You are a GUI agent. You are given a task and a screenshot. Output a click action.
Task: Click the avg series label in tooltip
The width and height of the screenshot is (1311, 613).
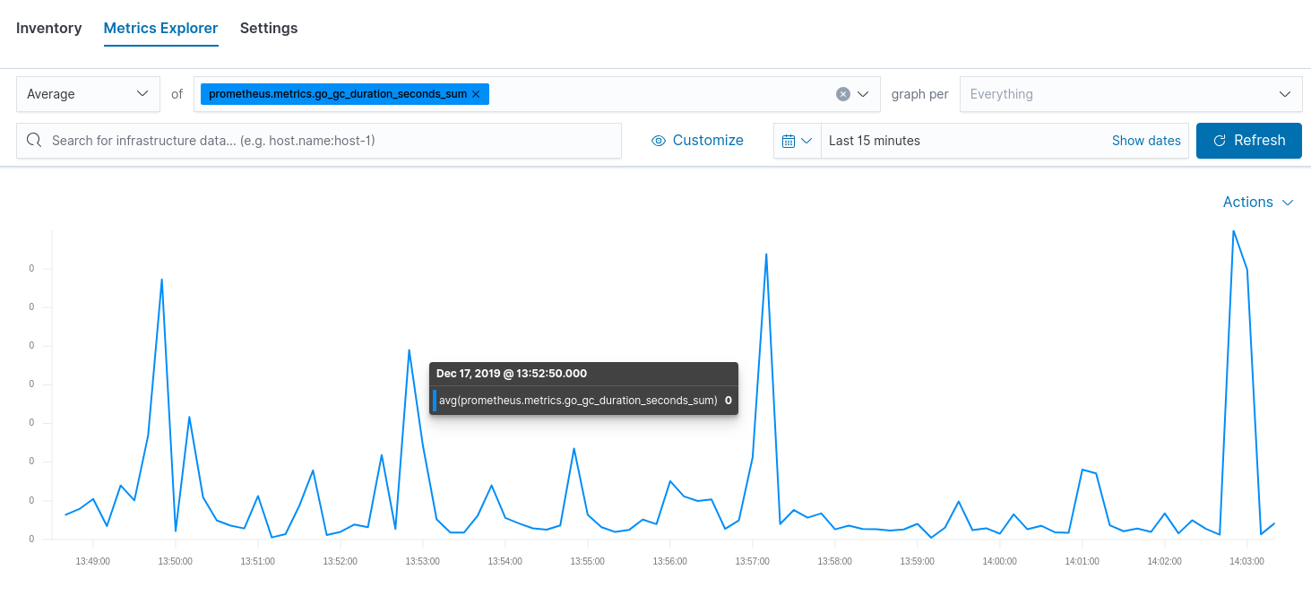pos(578,401)
